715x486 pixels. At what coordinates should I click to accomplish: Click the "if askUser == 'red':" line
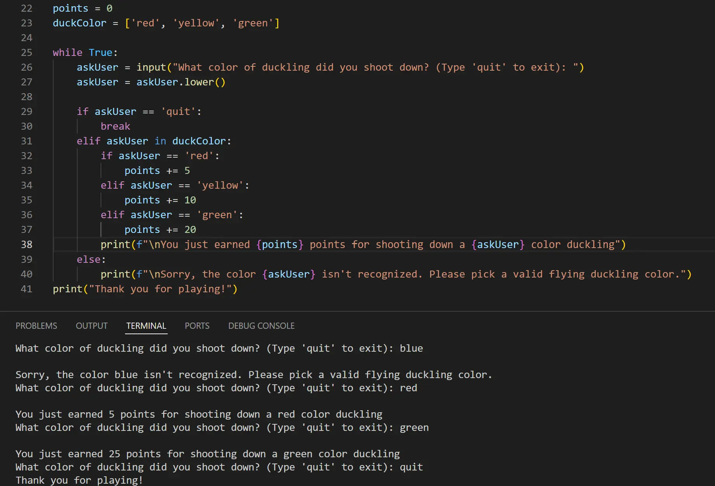point(160,156)
